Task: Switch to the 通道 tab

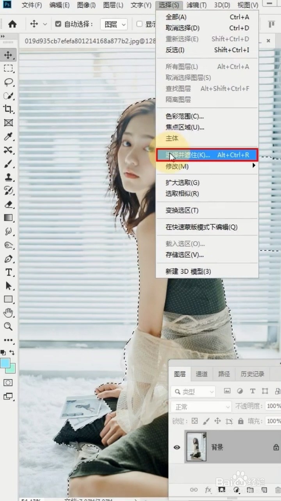Action: point(202,374)
